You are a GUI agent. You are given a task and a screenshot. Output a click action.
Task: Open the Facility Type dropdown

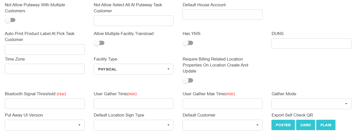(x=134, y=69)
